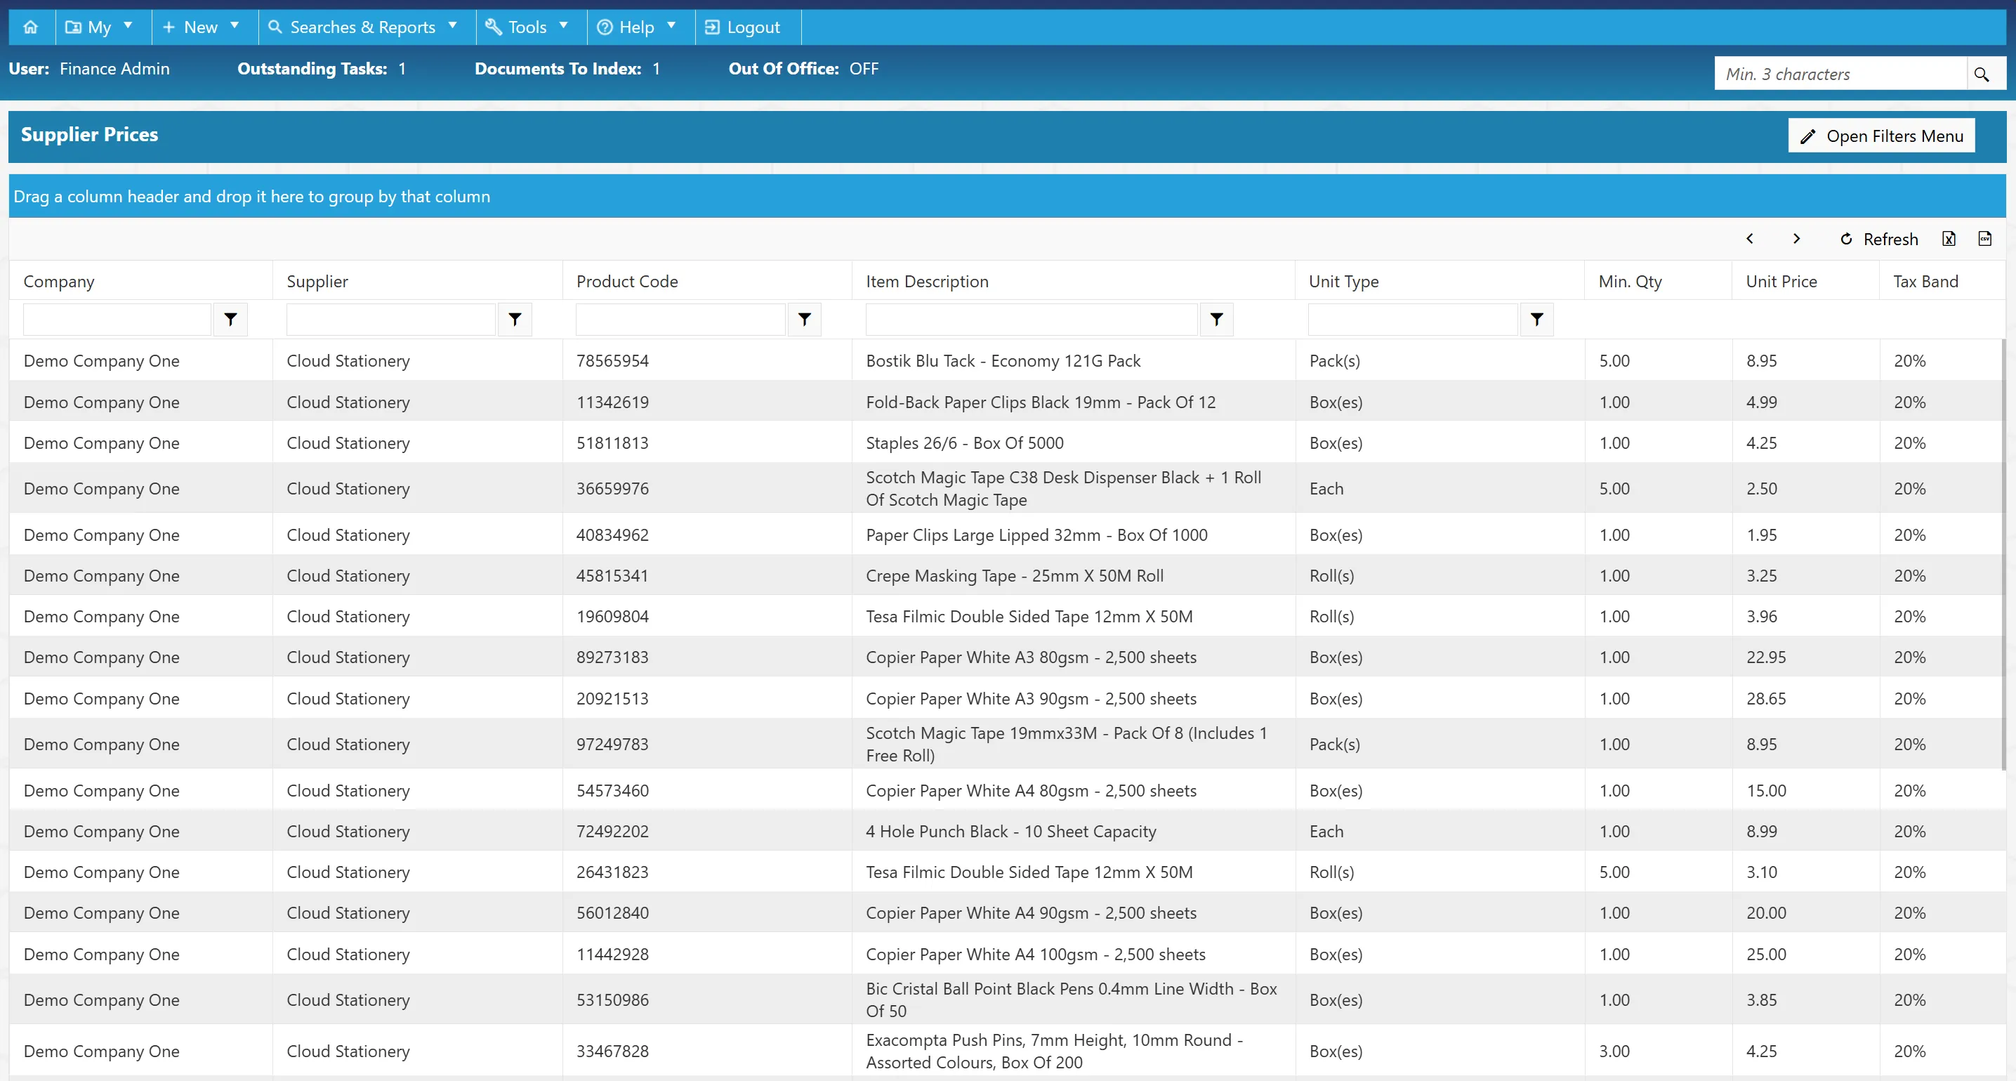Open the My menu
The width and height of the screenshot is (2016, 1081).
pos(102,27)
